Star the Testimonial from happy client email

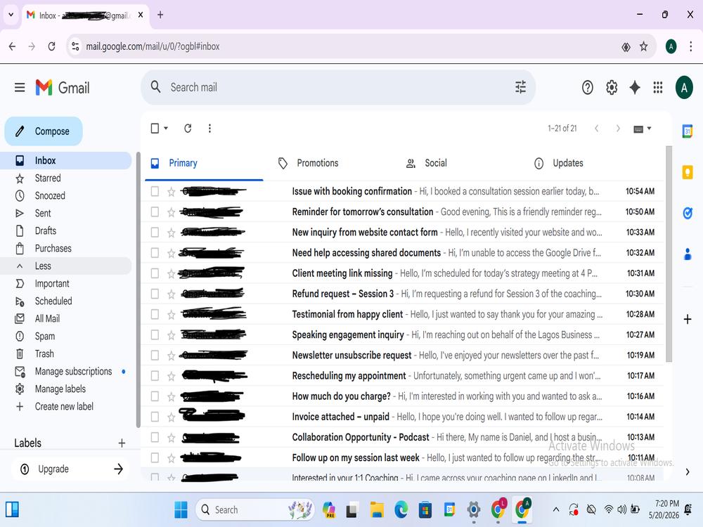point(171,315)
